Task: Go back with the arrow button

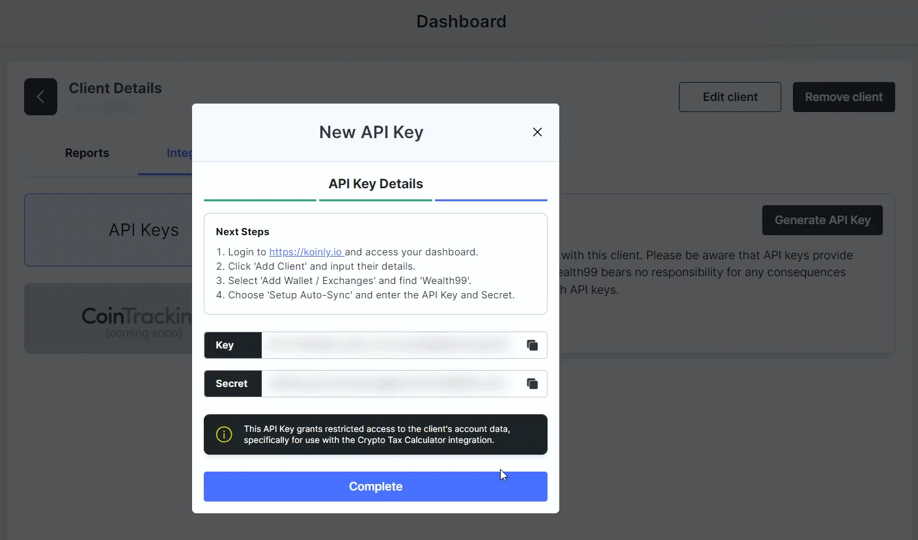Action: tap(40, 97)
